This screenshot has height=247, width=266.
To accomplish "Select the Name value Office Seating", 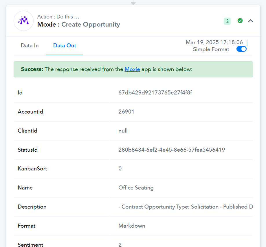I will pos(136,188).
